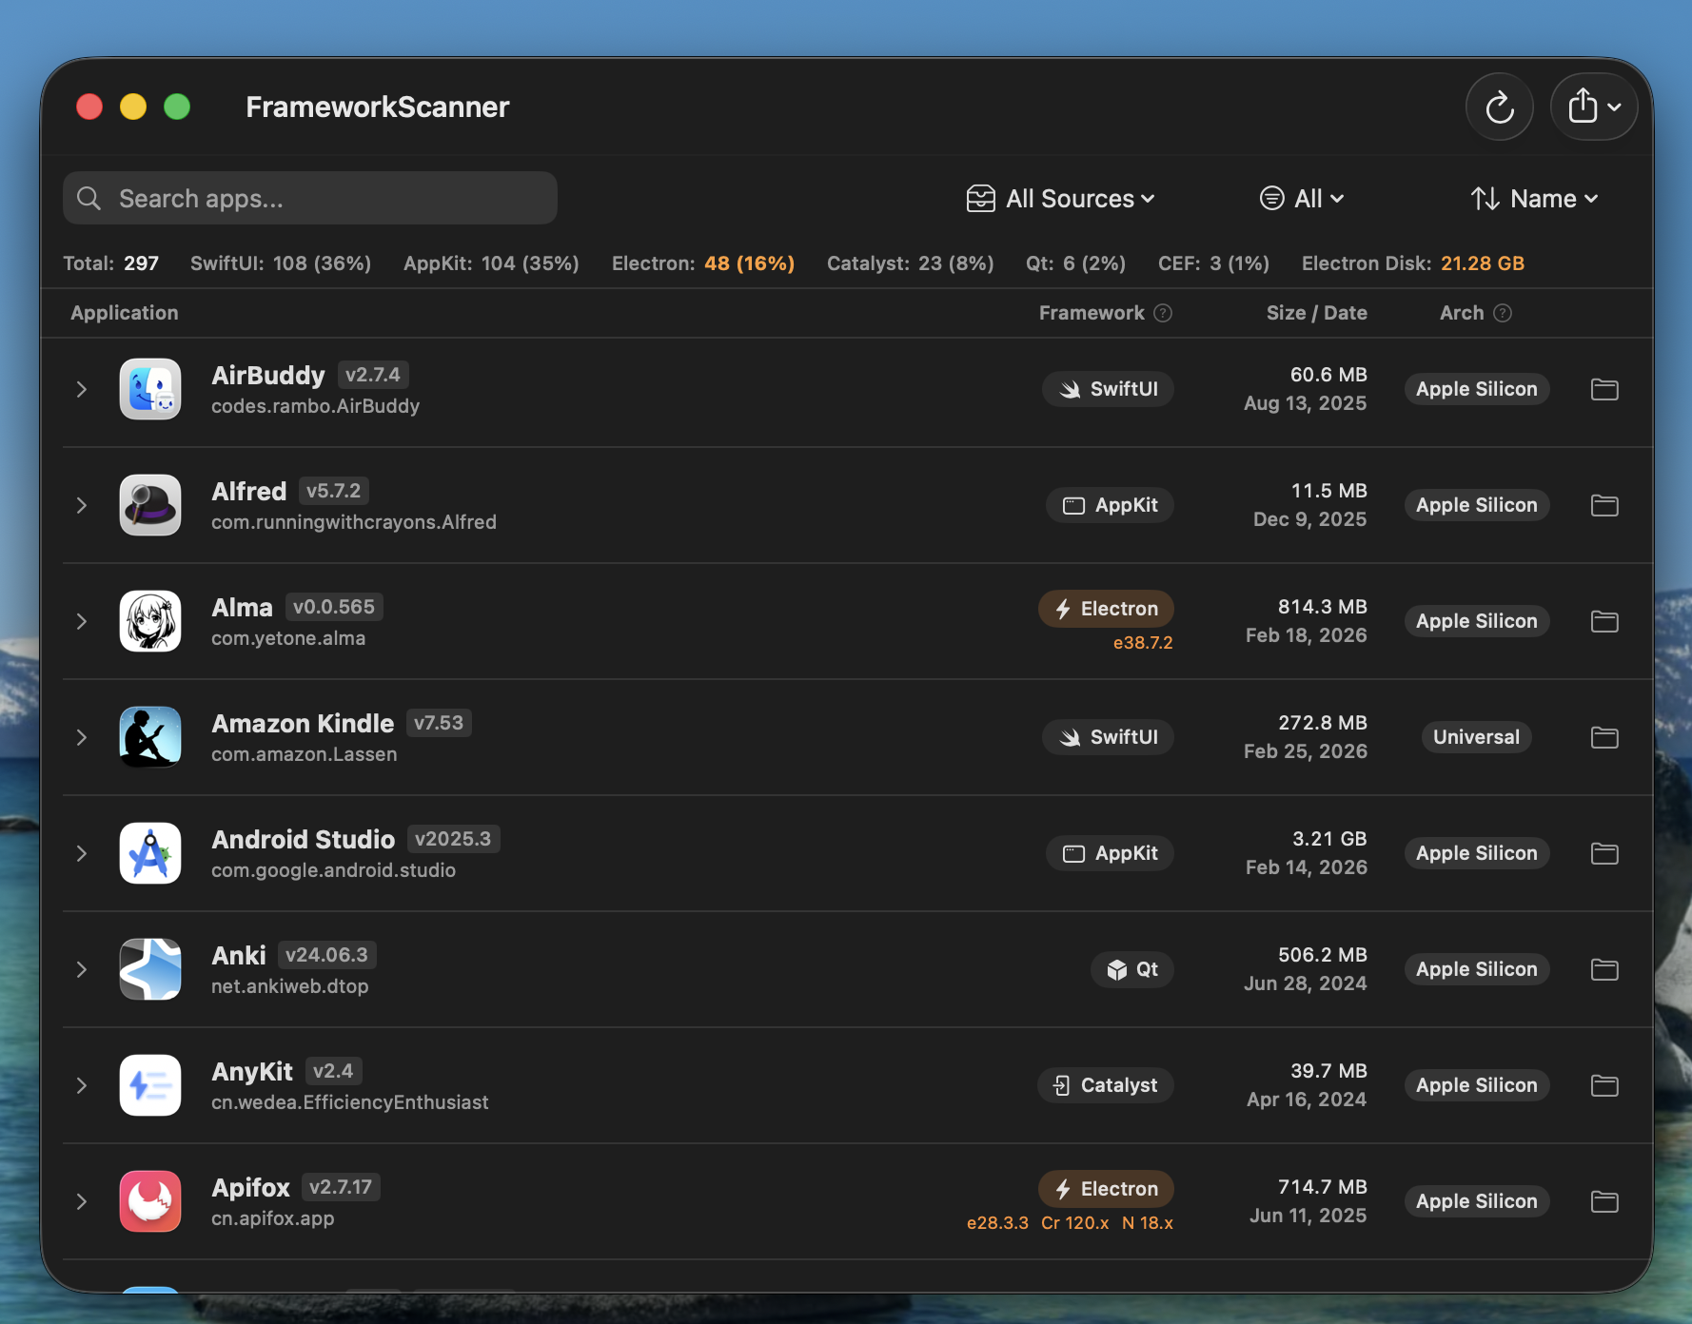The width and height of the screenshot is (1692, 1324).
Task: Reveal Apifox in Finder folder icon
Action: 1604,1201
